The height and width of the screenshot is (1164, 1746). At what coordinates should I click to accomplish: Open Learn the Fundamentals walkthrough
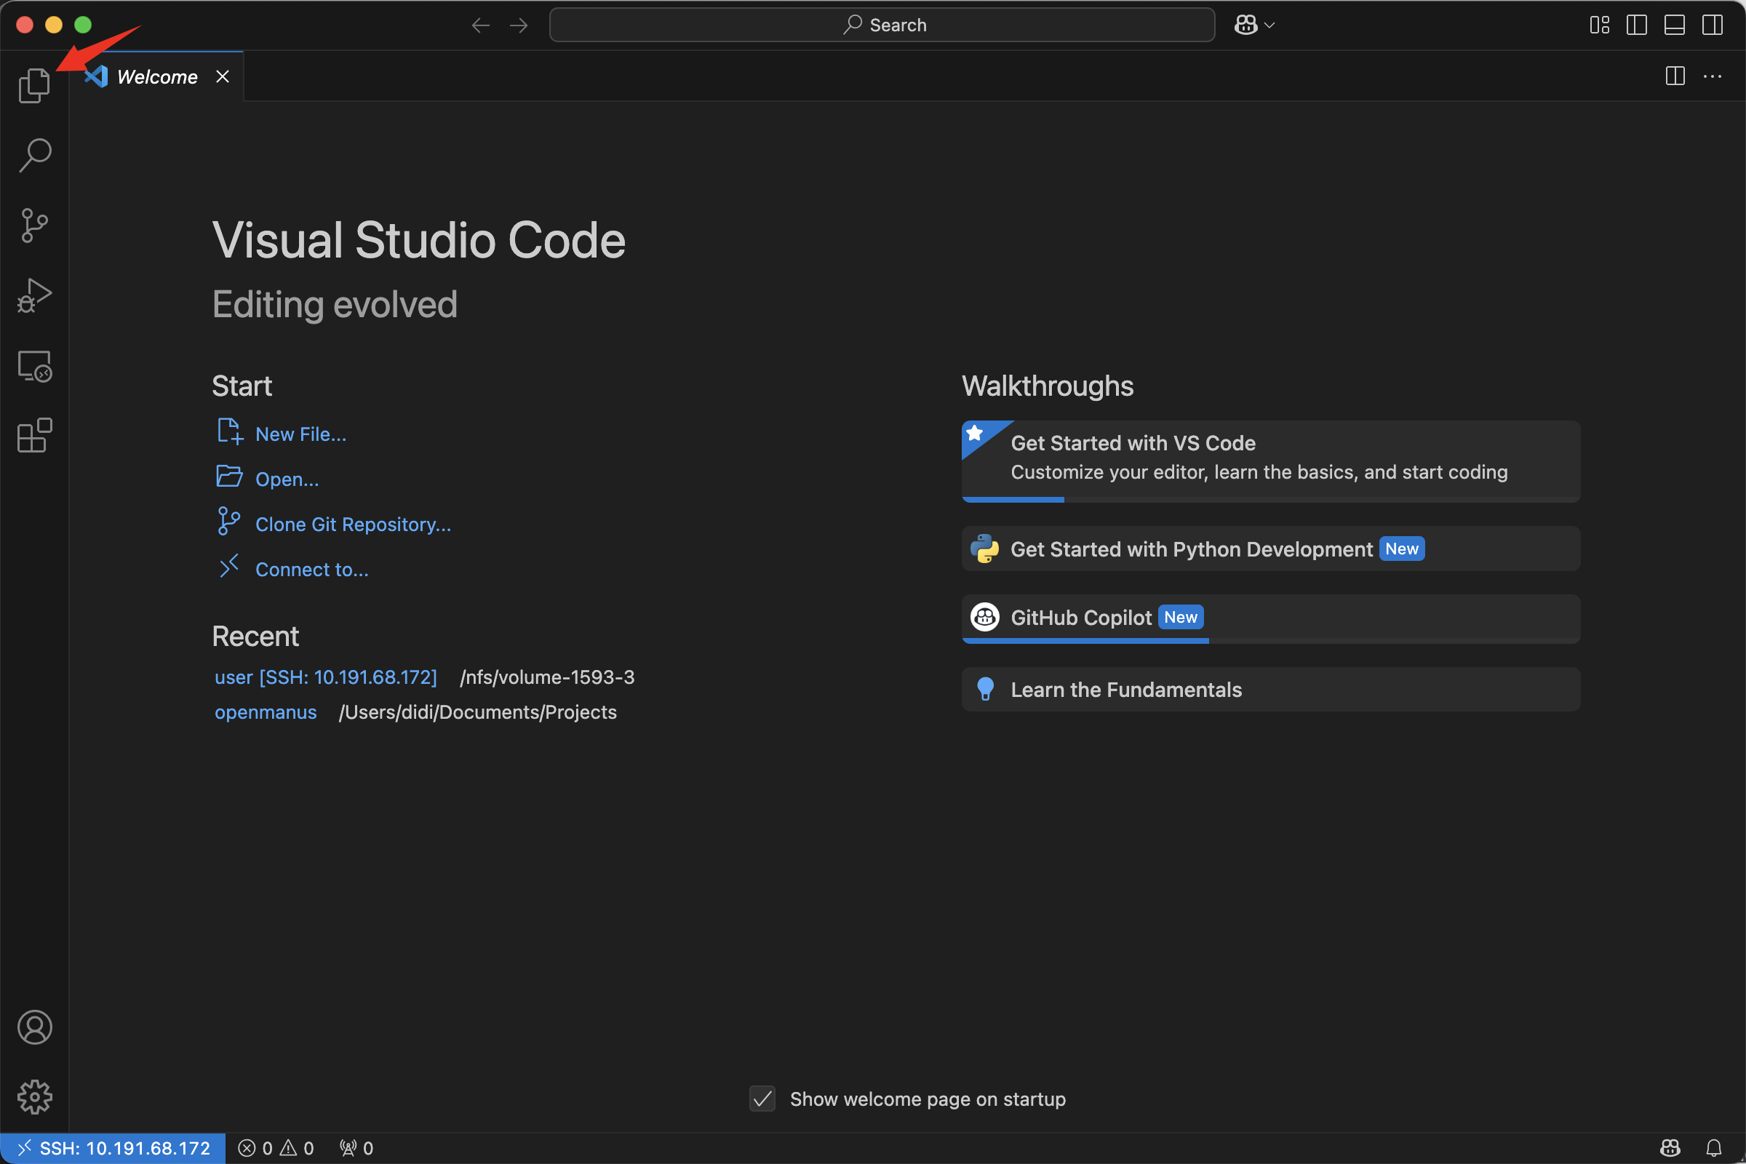click(1271, 690)
